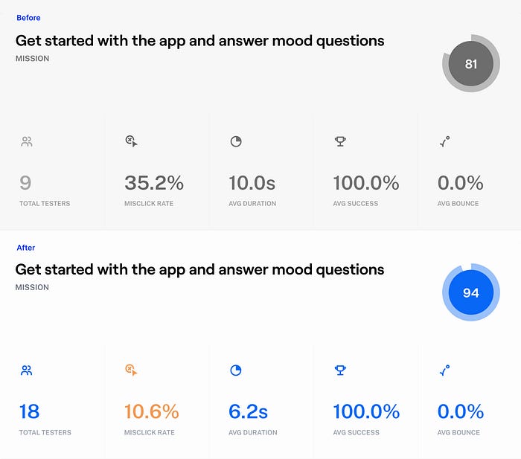Screen dimensions: 521x459
Task: Click the blue avg bounce icon
Action: [444, 370]
